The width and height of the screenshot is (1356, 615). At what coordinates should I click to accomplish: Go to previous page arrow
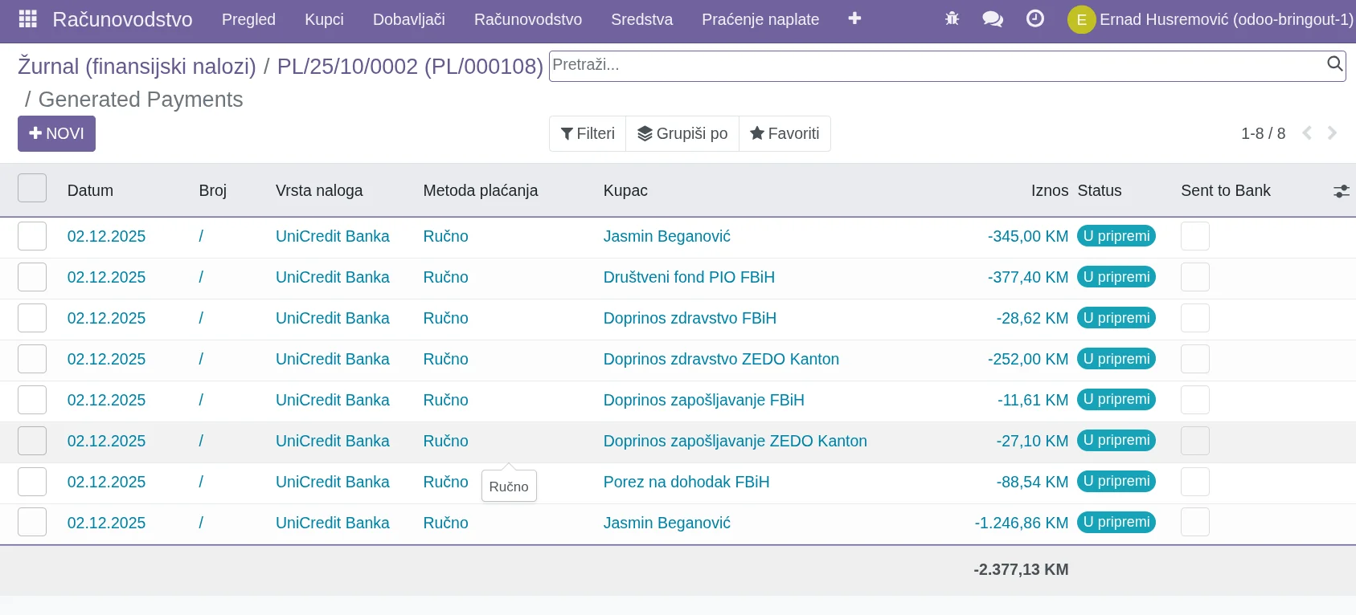(1307, 133)
